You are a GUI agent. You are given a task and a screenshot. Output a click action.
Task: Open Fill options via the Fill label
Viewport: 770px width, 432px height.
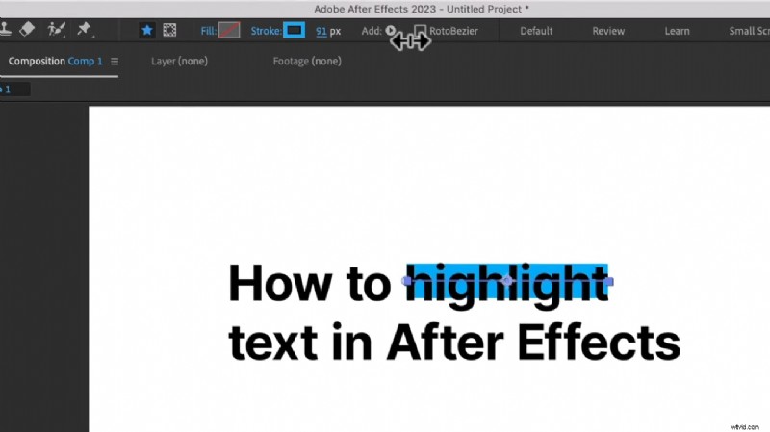208,31
